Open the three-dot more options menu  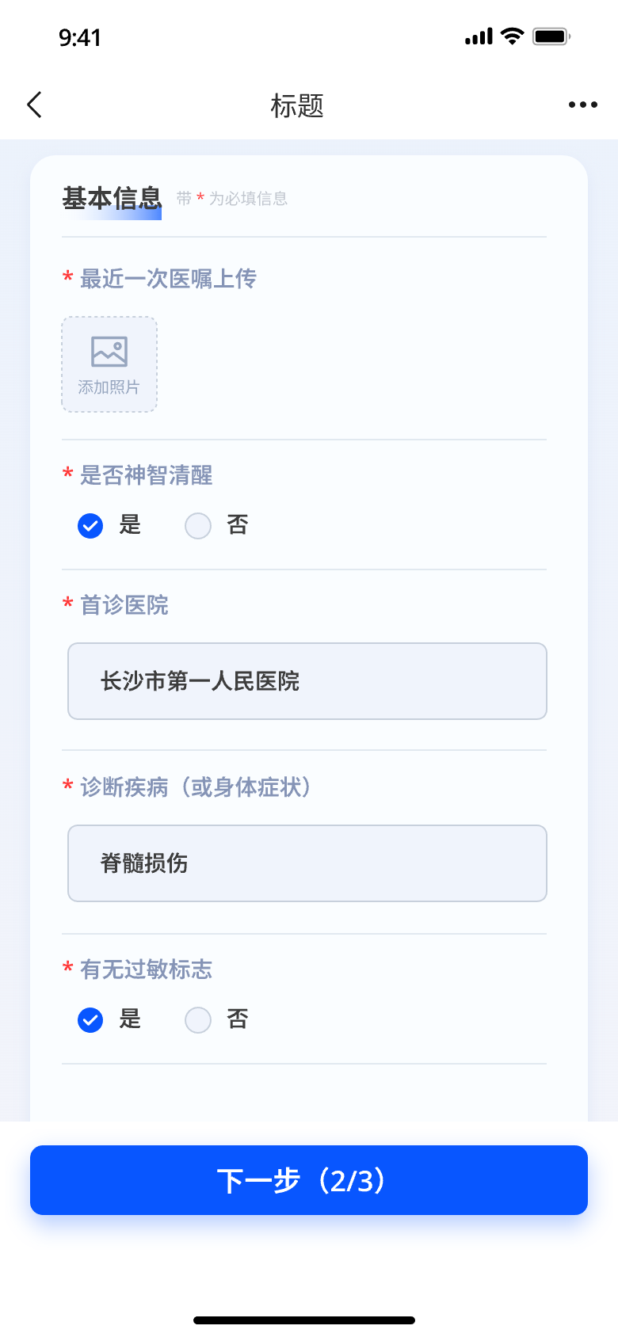tap(582, 105)
